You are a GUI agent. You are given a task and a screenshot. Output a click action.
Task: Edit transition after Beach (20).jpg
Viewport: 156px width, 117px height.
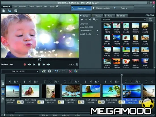(101, 102)
